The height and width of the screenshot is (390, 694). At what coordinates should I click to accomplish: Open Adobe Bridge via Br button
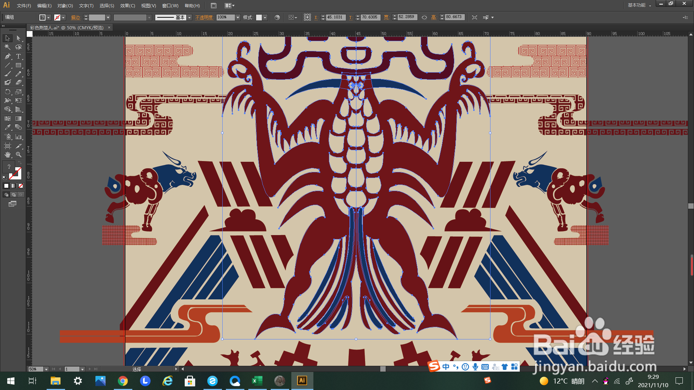tap(214, 6)
